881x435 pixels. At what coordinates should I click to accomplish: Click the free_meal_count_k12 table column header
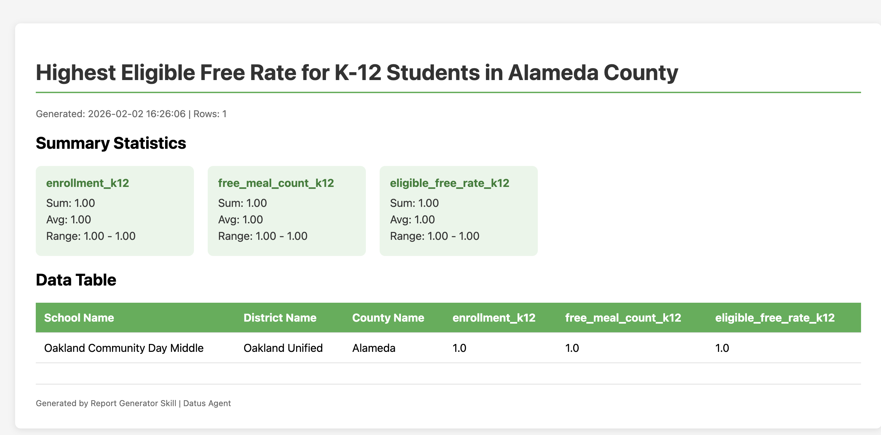click(623, 318)
